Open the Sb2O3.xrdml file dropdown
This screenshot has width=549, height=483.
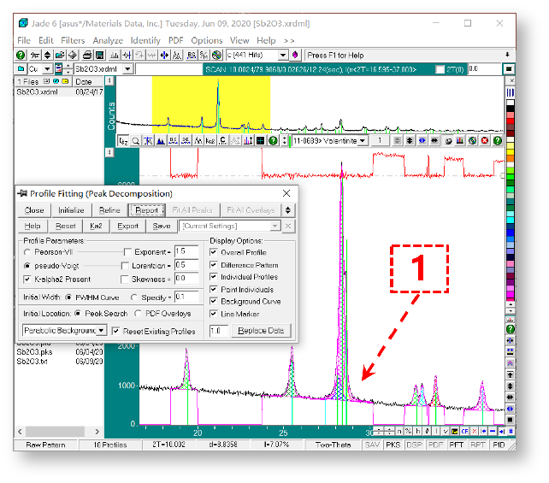coord(127,69)
